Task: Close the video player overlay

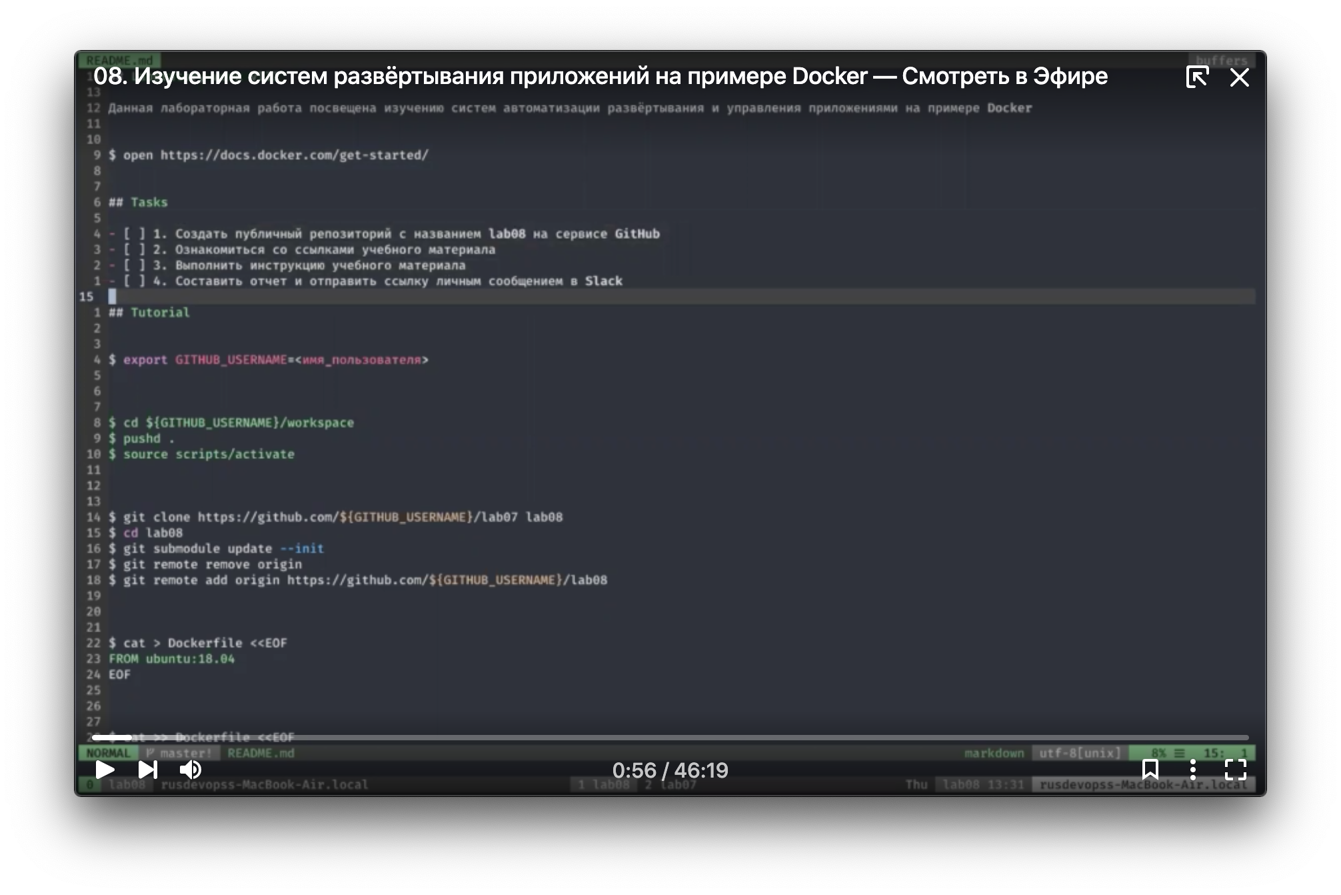Action: pos(1239,77)
